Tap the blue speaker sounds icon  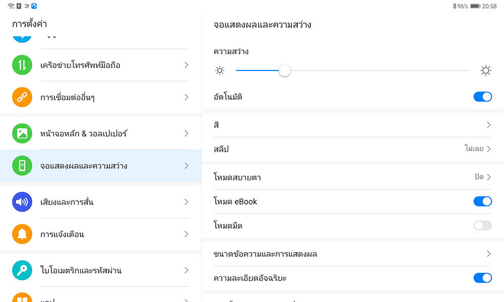pos(22,202)
